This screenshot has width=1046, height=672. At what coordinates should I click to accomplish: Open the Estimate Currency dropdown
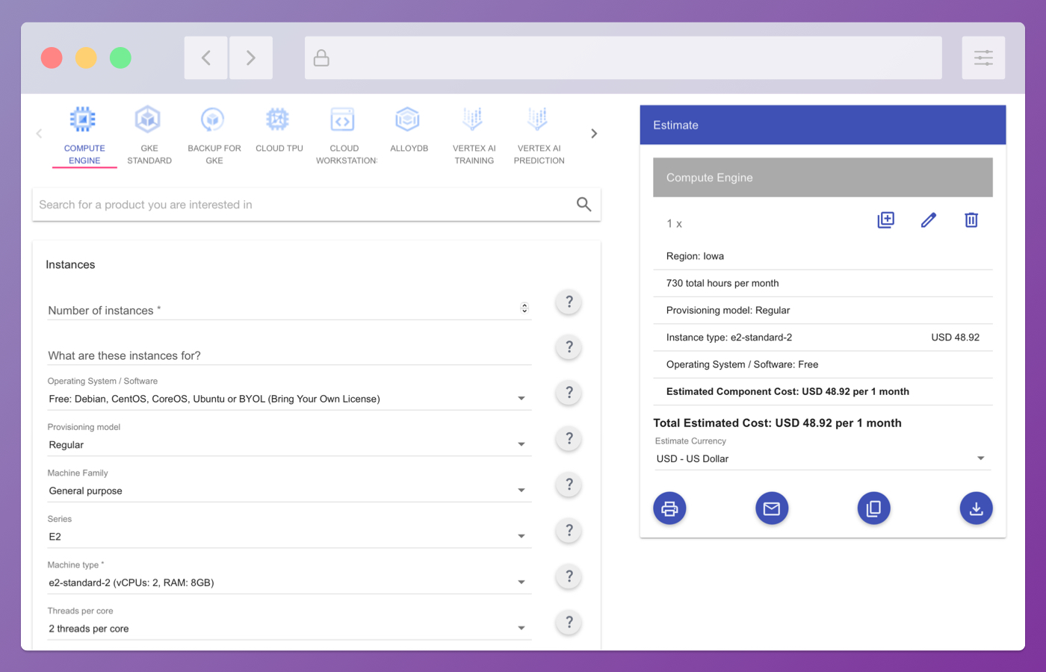click(823, 458)
